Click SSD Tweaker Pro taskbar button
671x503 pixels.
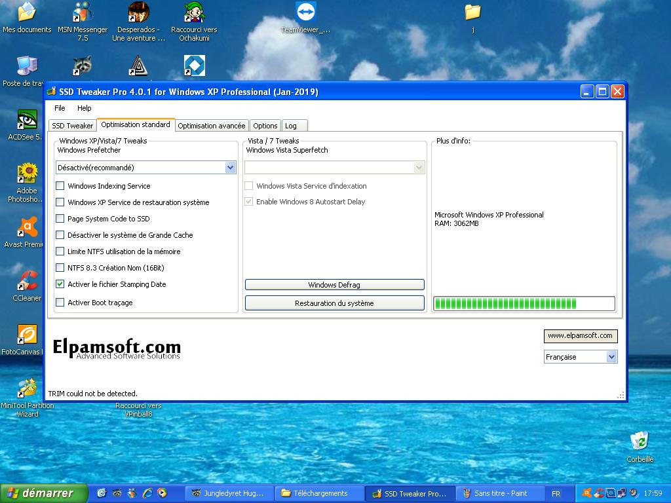[x=410, y=493]
